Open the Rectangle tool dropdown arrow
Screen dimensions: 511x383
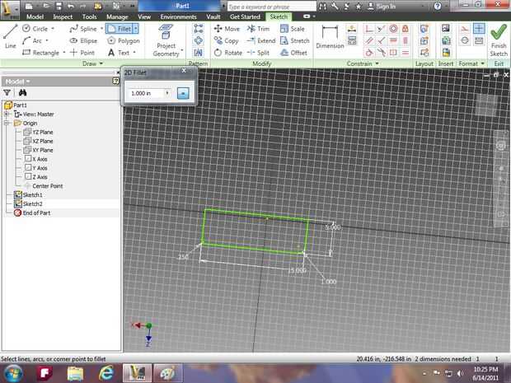tap(64, 53)
